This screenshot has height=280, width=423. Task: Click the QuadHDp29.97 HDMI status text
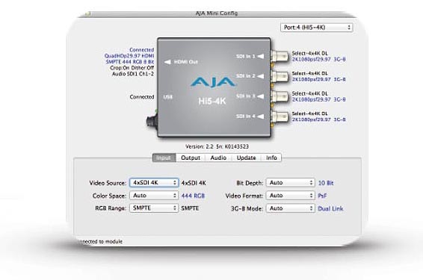(129, 56)
